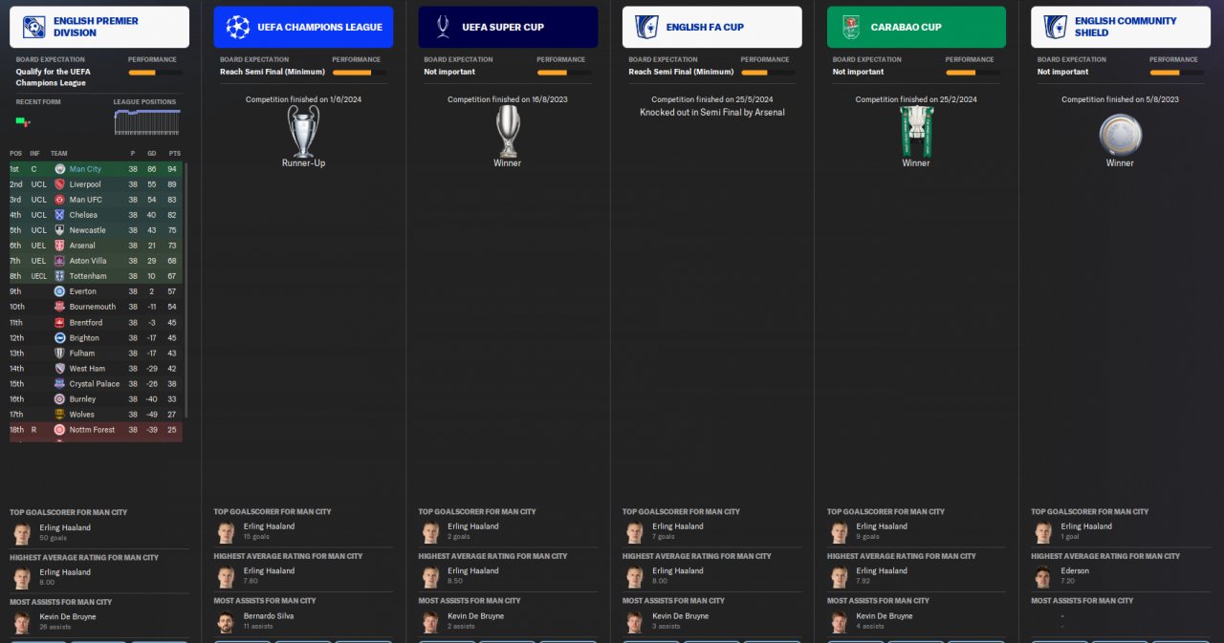
Task: Click the league positions graph
Action: [146, 122]
